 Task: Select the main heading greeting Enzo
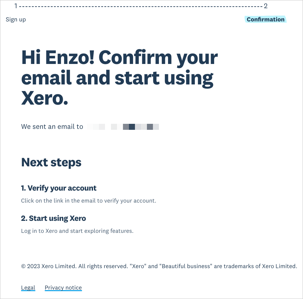119,77
